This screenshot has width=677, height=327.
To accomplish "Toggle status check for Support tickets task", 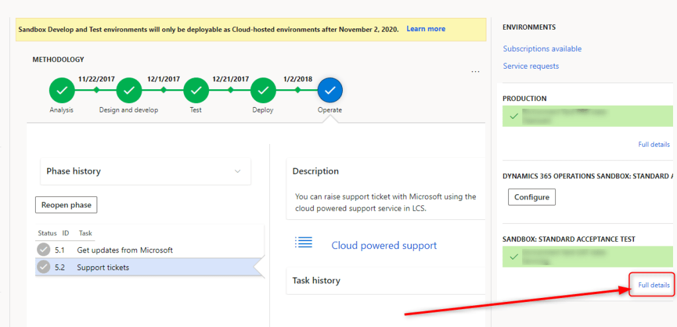I will 44,267.
